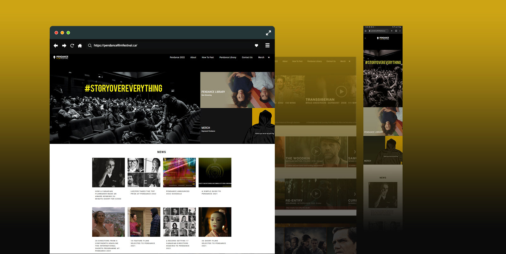This screenshot has height=254, width=506.
Task: Open the three-dot menu in the mobile browser
Action: coord(400,31)
